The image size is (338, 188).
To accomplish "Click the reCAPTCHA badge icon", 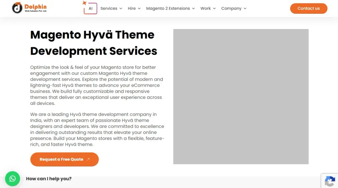I will (x=330, y=181).
